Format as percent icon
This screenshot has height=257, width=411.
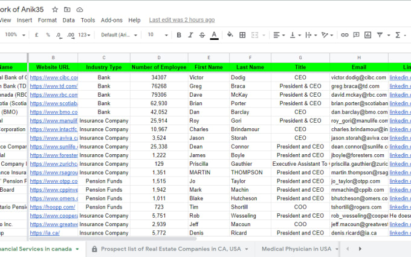48,35
